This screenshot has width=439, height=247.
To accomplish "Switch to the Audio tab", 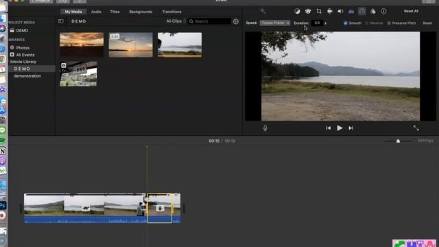I will [x=96, y=12].
